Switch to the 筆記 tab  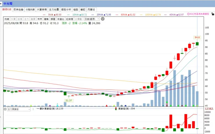(83, 10)
